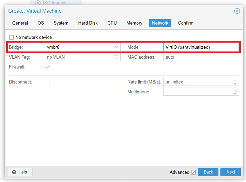Viewport: 246px width, 182px height.
Task: Click the Rate limit input field
Action: (x=201, y=82)
